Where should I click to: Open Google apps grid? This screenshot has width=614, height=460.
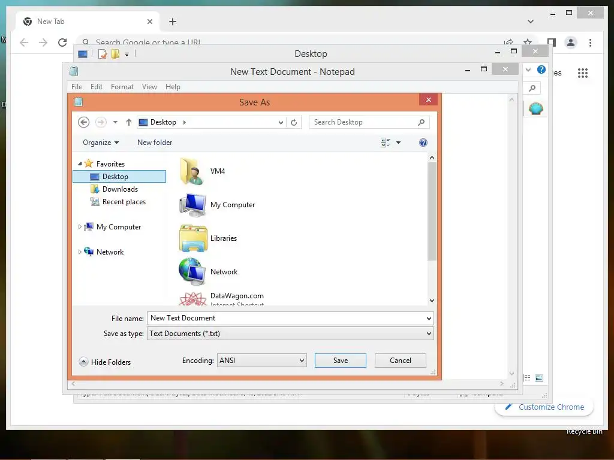click(583, 72)
